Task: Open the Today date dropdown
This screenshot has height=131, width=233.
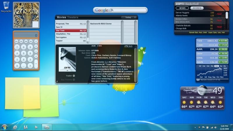Action: [128, 17]
